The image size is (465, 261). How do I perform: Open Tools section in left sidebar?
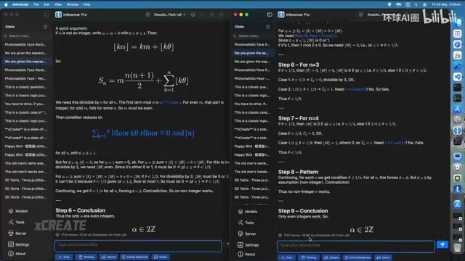[17, 223]
